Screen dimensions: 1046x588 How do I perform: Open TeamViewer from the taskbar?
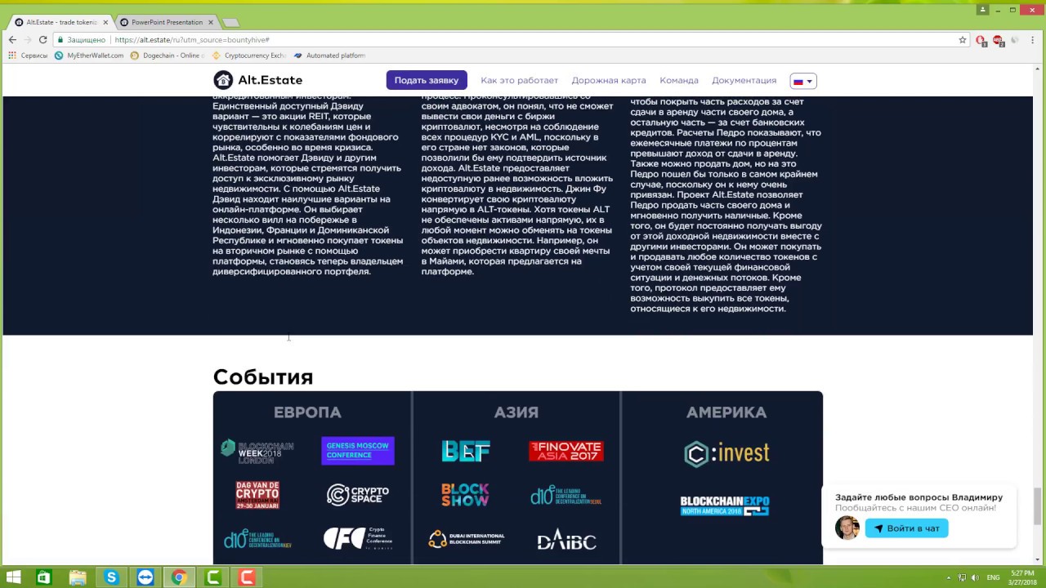[145, 577]
